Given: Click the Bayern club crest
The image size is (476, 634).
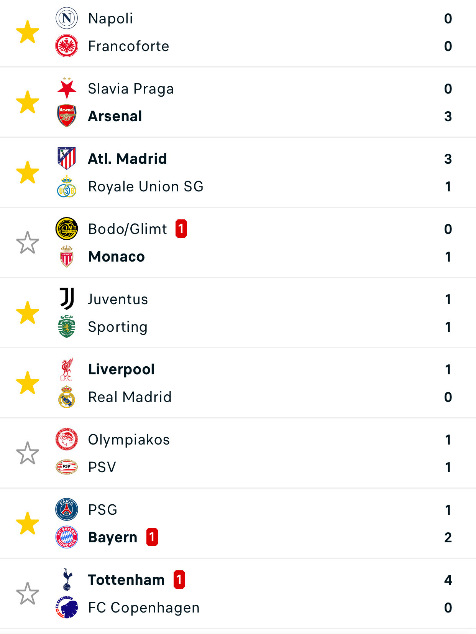Looking at the screenshot, I should pos(67,537).
